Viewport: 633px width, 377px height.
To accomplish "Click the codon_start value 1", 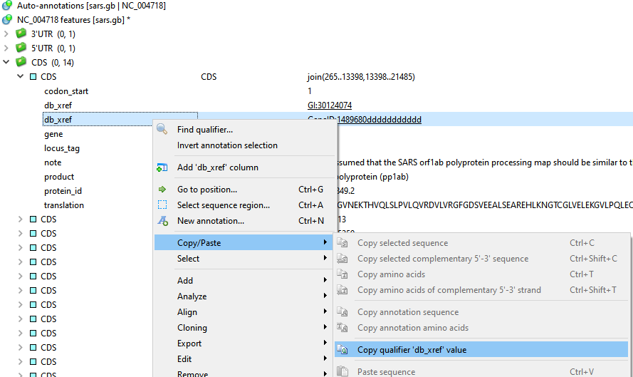I will pos(309,91).
